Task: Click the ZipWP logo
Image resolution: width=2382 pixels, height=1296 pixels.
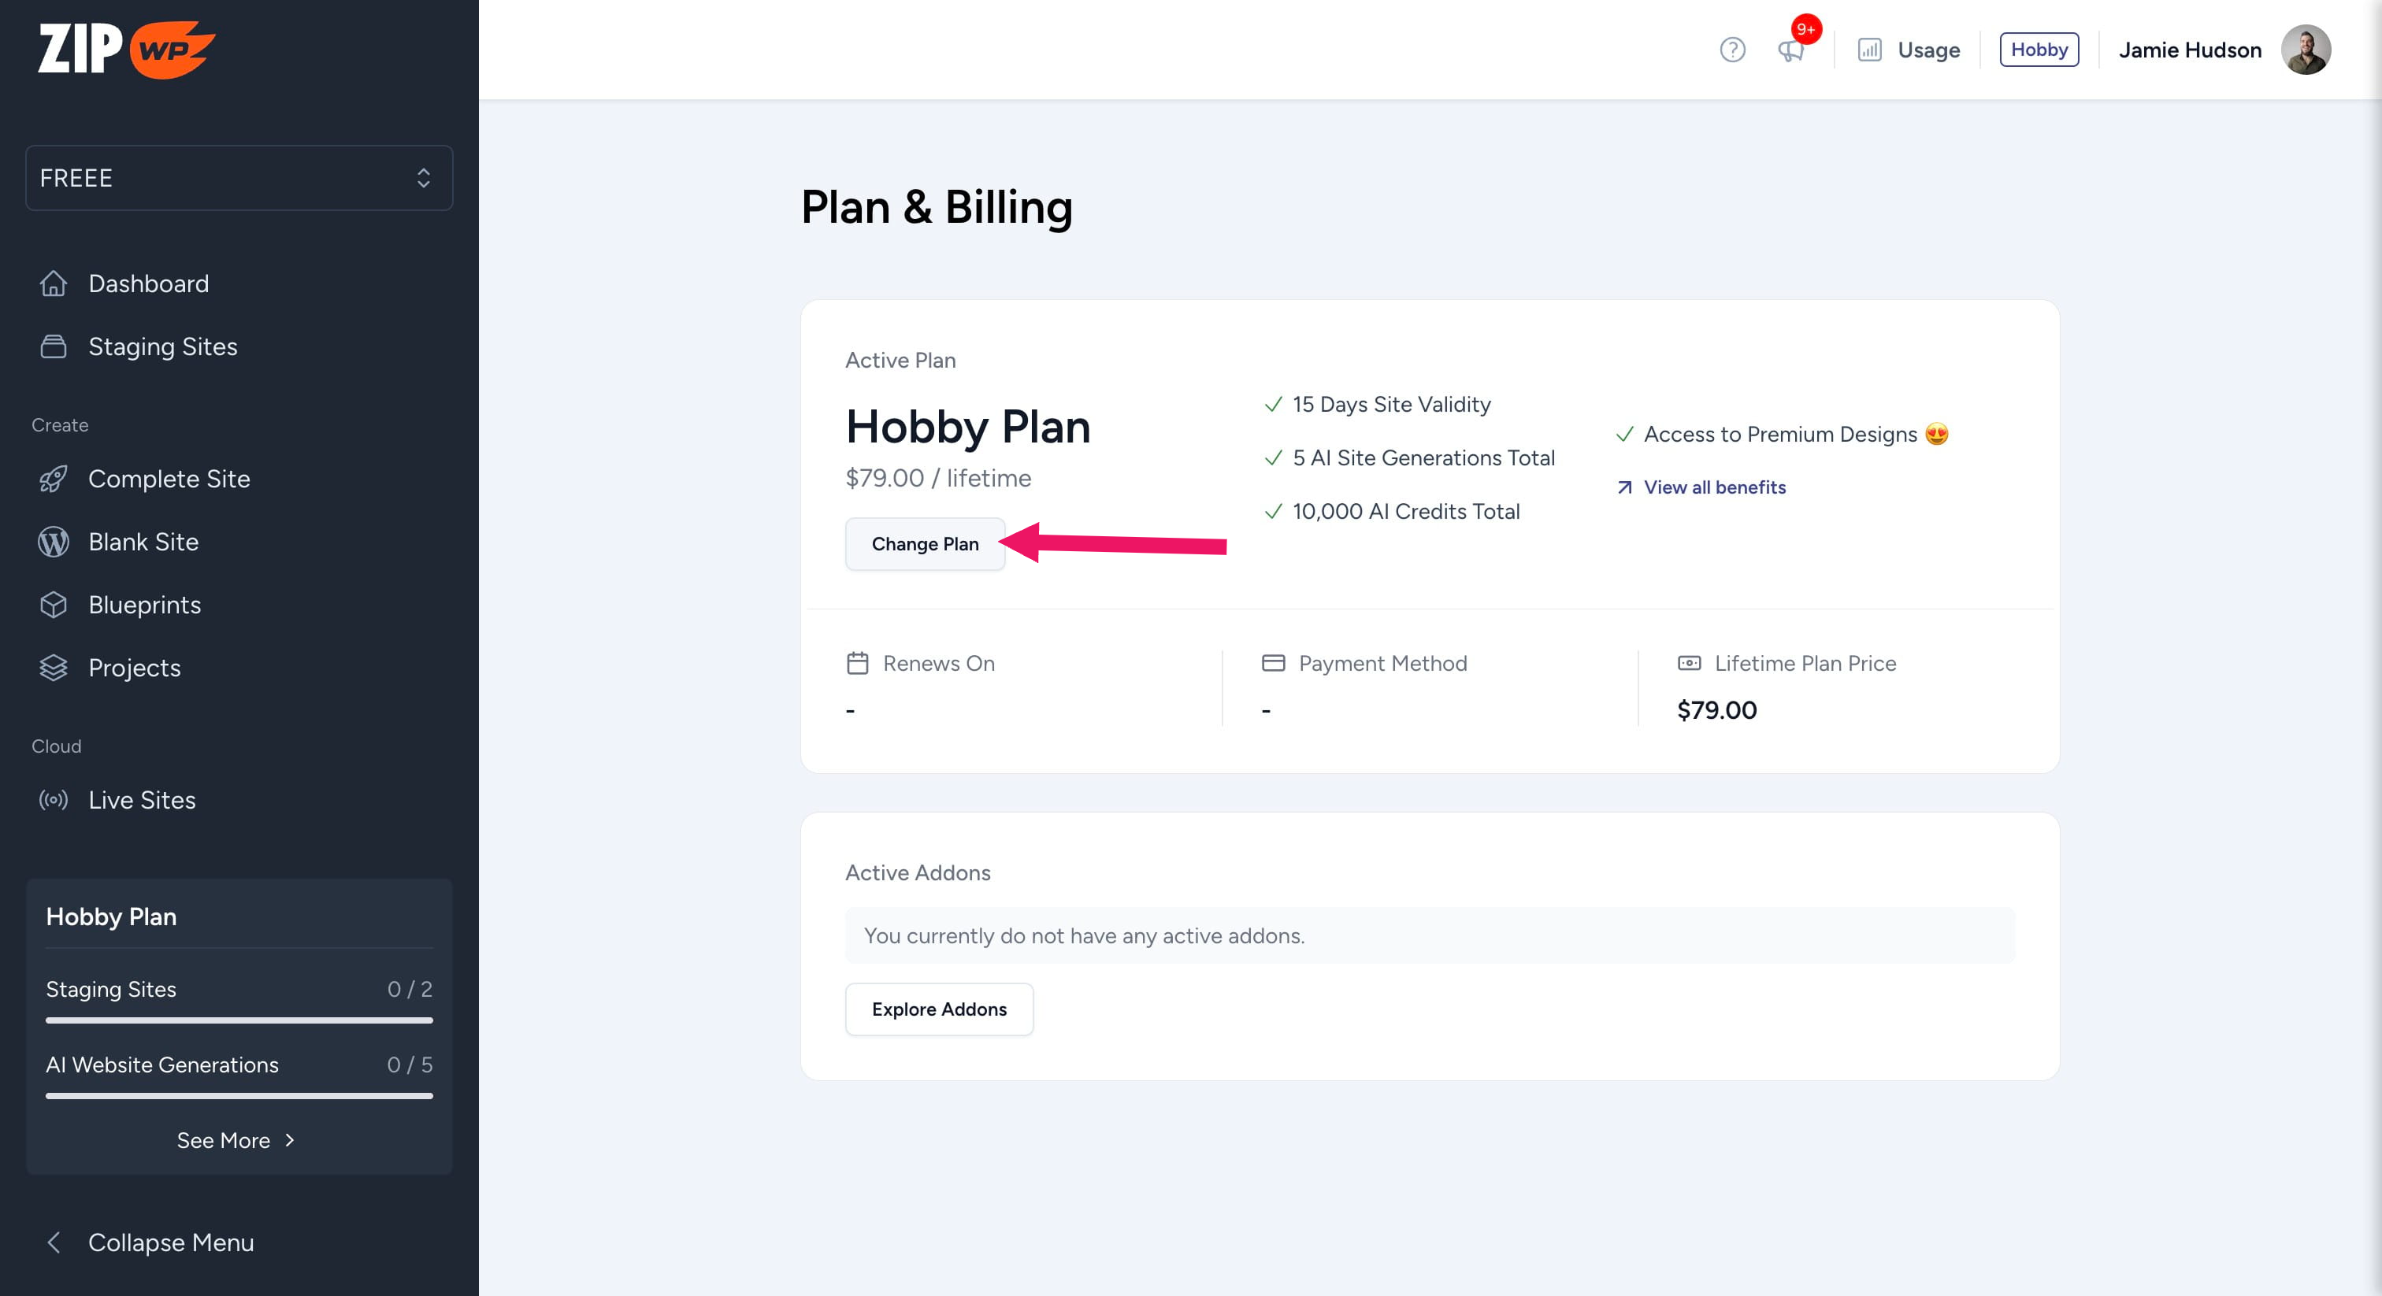Action: [127, 49]
